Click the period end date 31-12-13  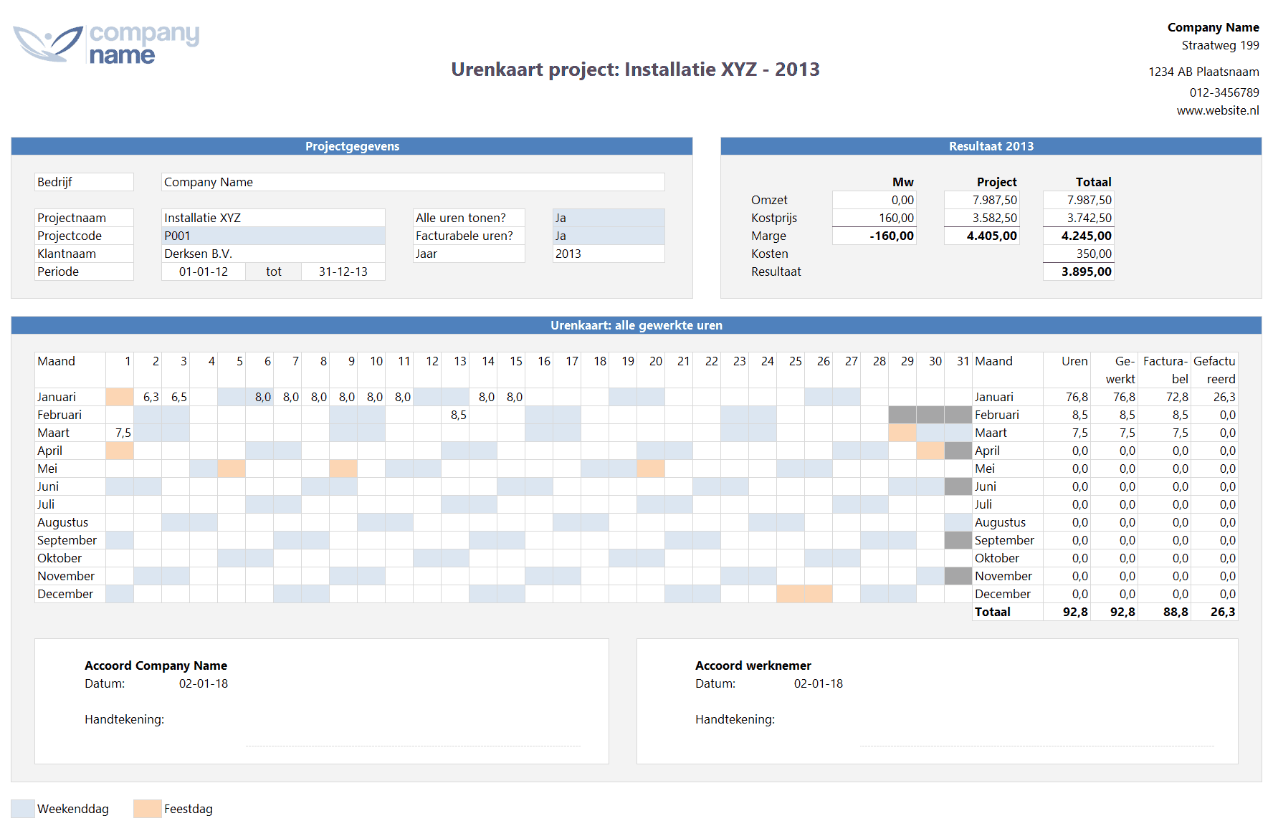click(x=343, y=272)
